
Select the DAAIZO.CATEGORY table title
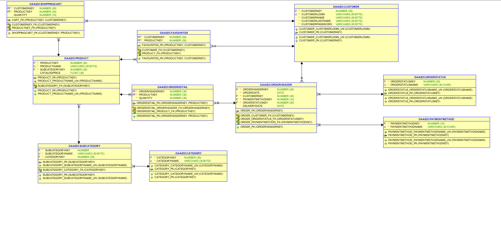(188, 153)
